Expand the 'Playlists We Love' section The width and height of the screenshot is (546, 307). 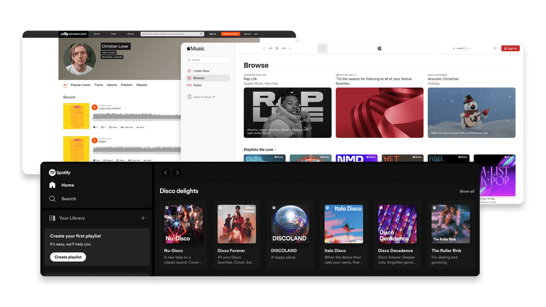276,150
